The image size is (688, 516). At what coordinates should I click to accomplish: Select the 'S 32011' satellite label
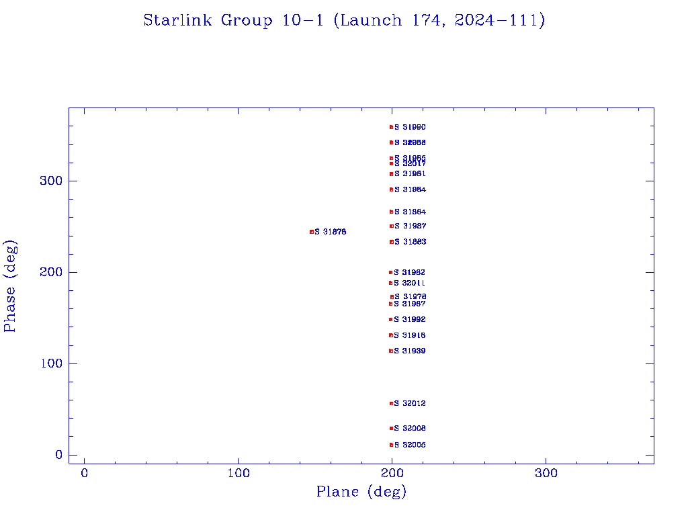coord(409,283)
